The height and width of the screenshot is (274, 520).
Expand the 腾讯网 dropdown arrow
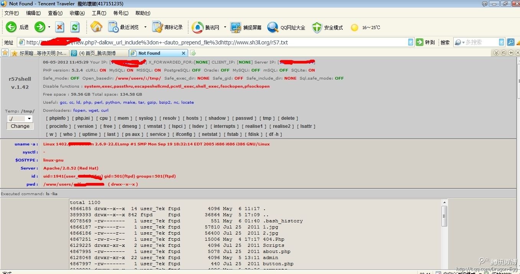(x=225, y=27)
